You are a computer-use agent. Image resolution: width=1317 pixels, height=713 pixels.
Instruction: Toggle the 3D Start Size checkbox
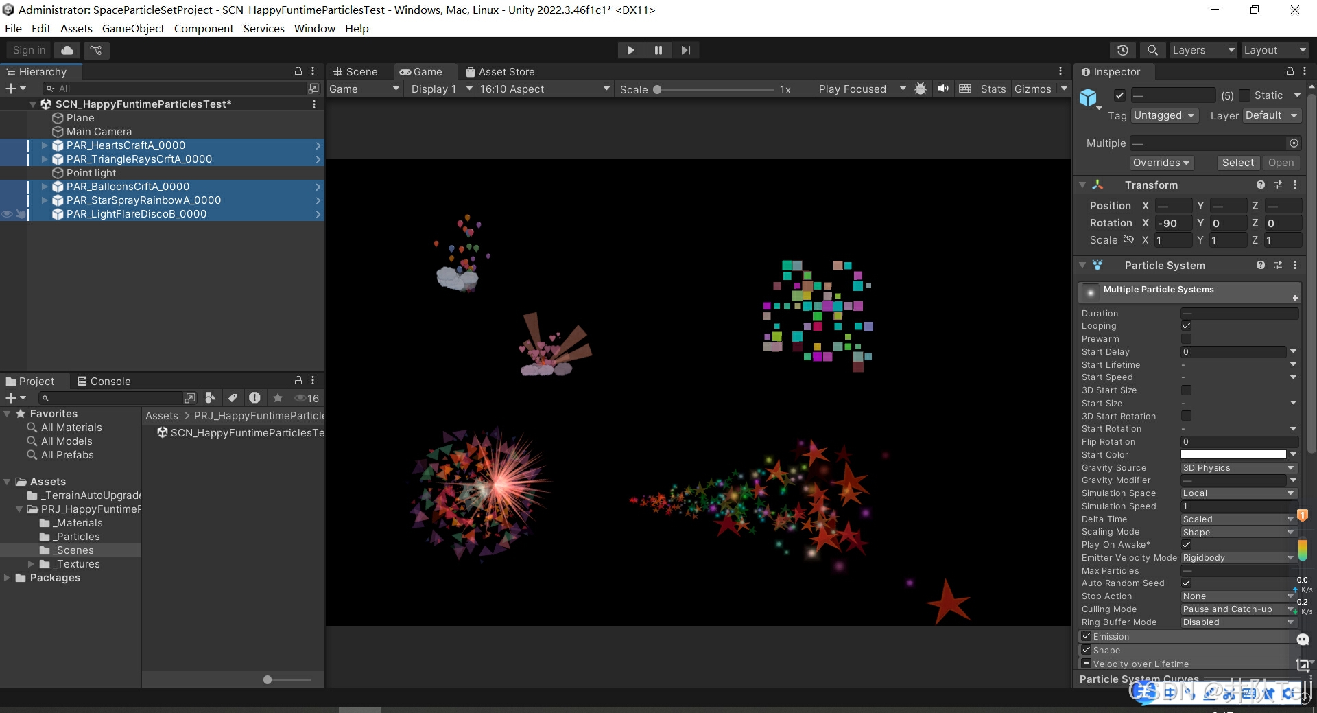pyautogui.click(x=1186, y=390)
